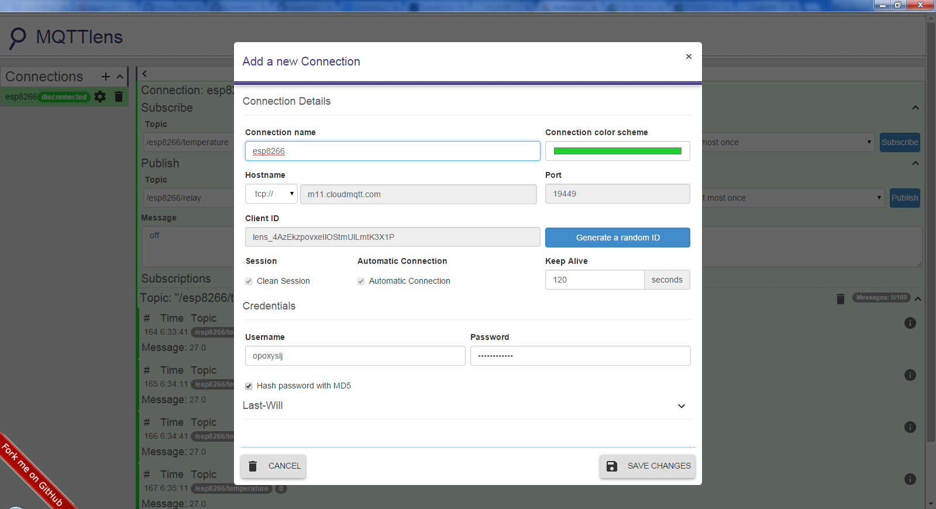The image size is (936, 509).
Task: Click the Port field showing 19449
Action: (618, 194)
